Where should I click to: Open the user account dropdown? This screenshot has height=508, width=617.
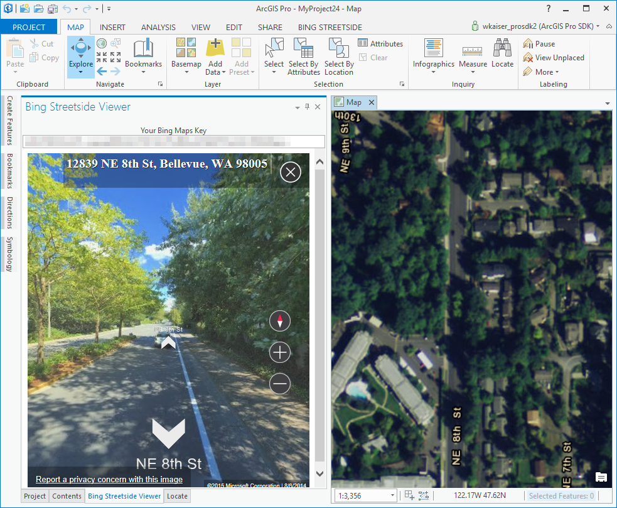point(598,26)
